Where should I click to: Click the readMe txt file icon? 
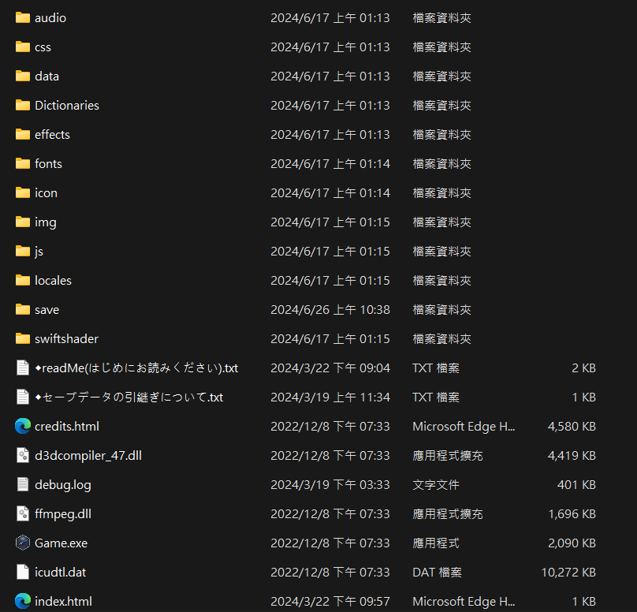click(22, 368)
